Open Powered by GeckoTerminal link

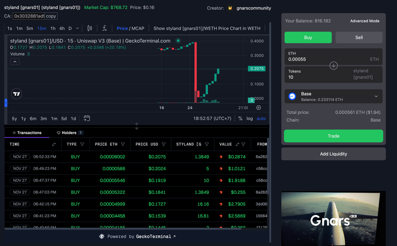click(138, 236)
